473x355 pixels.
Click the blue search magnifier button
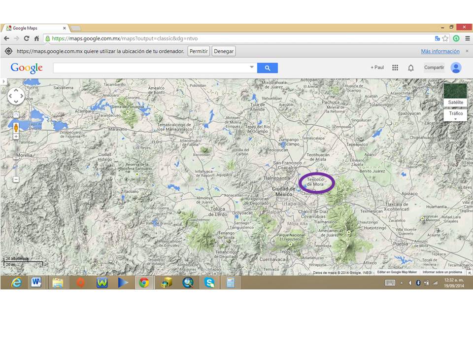(x=268, y=68)
